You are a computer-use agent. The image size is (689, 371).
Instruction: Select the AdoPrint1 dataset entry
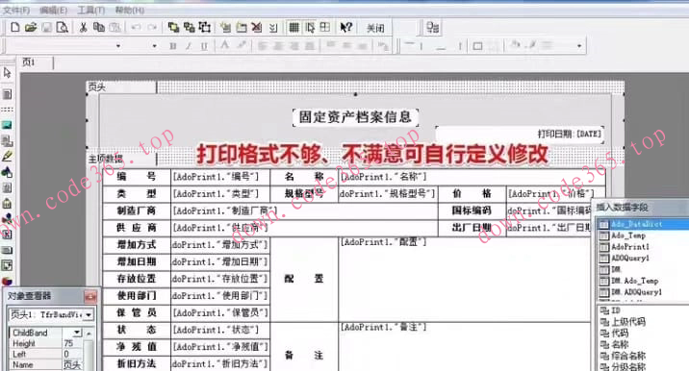pos(630,247)
